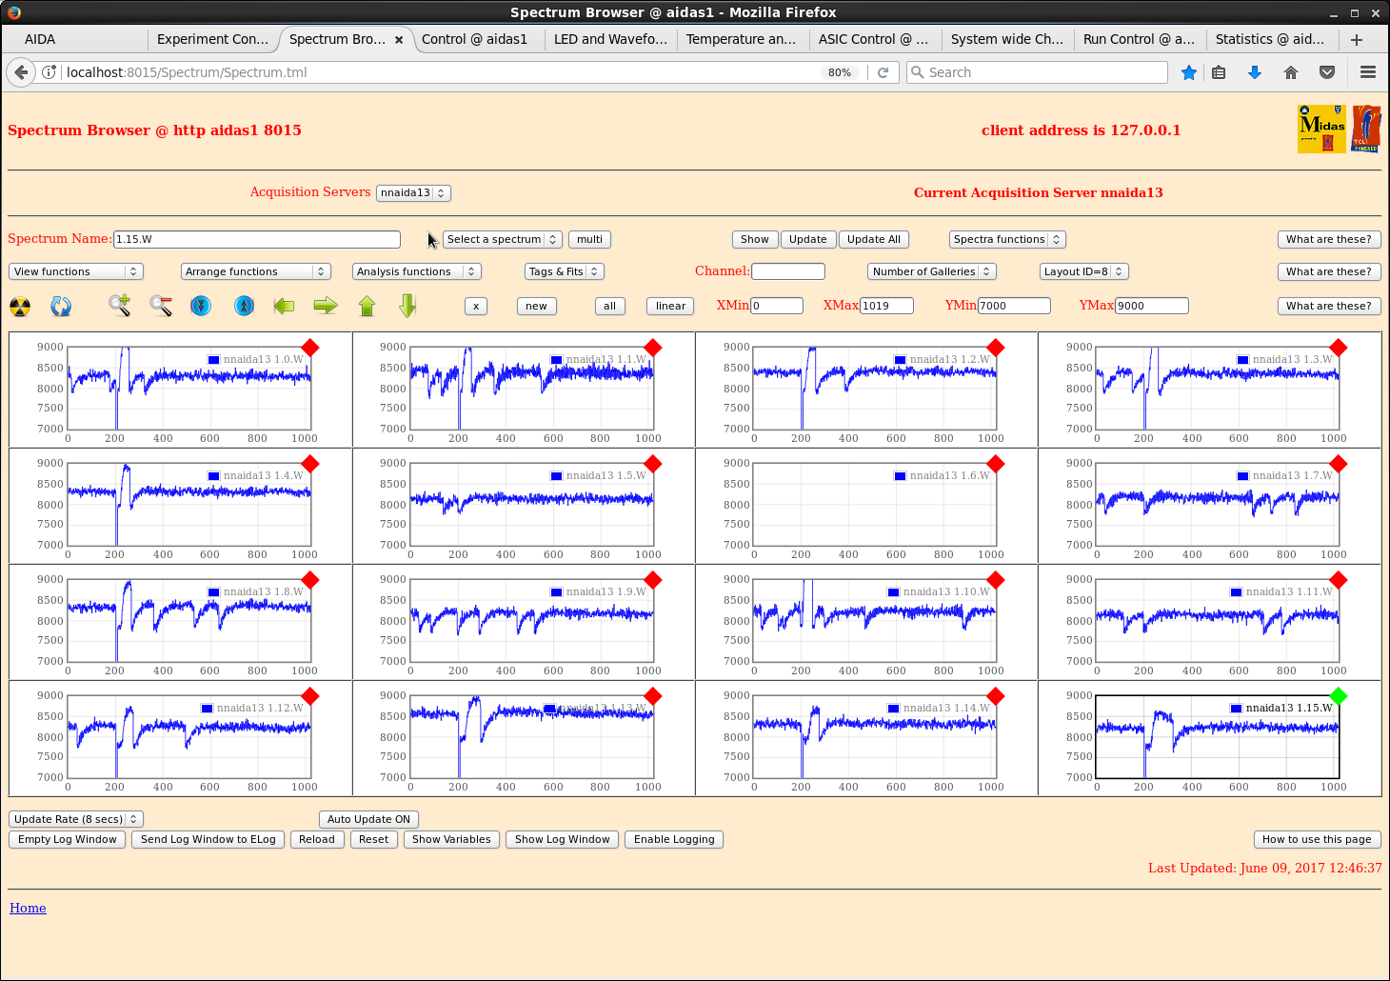Open a new browser tab with plus
The image size is (1390, 981).
tap(1357, 39)
